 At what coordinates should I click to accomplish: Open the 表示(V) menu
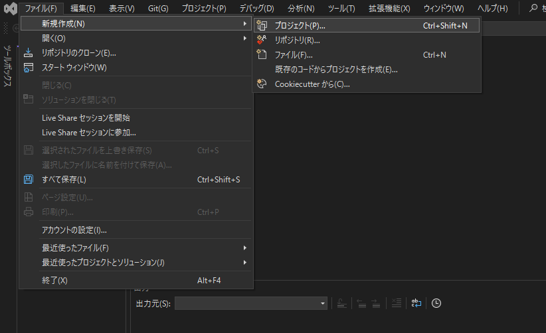pyautogui.click(x=122, y=9)
